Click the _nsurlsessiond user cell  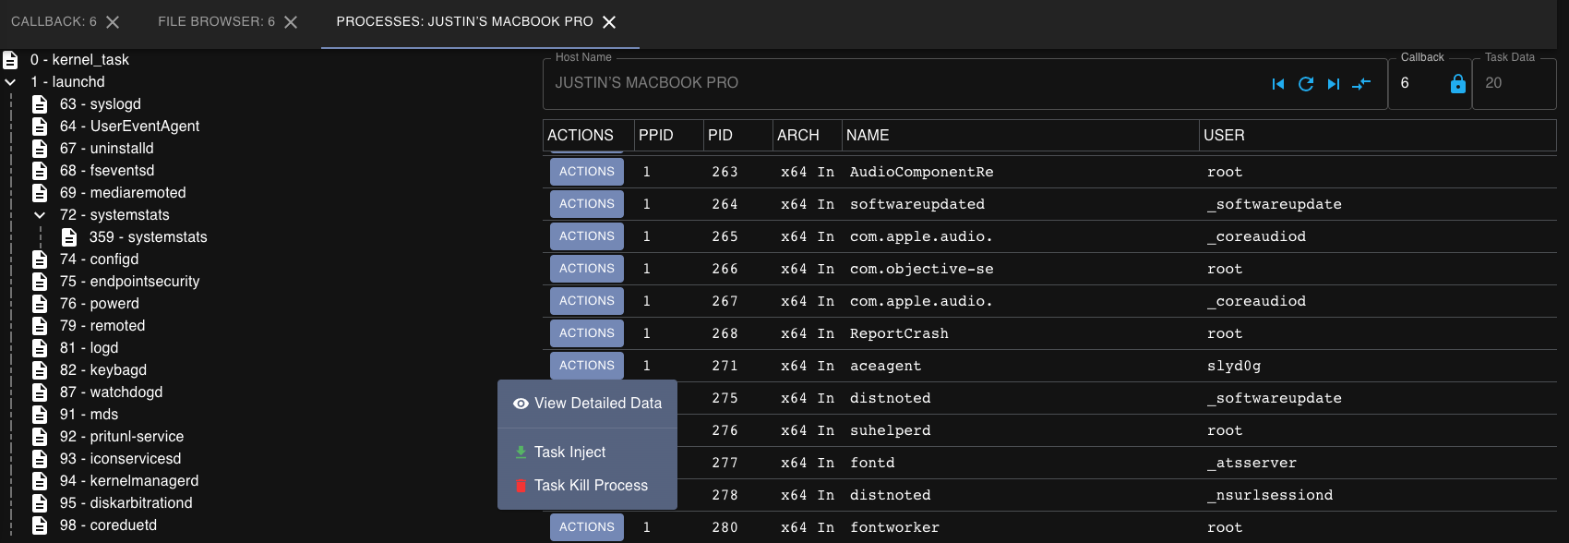(1270, 495)
